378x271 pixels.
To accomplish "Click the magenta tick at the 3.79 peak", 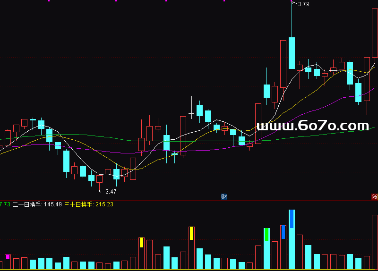I will pyautogui.click(x=292, y=1).
